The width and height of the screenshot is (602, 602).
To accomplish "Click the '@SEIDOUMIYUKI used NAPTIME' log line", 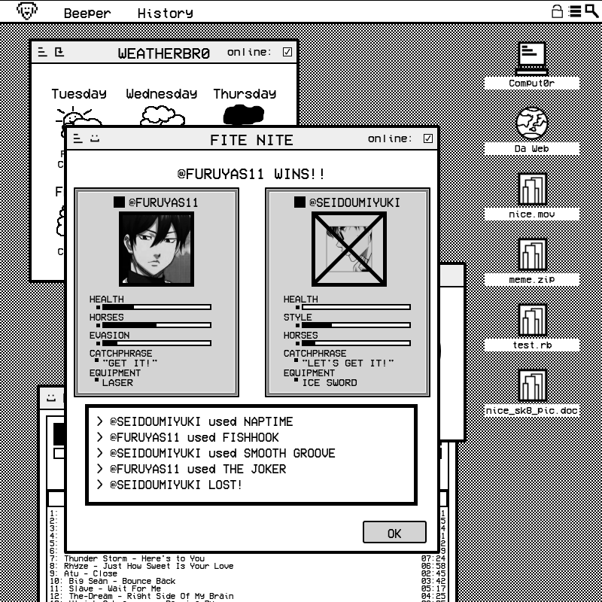I will click(196, 421).
